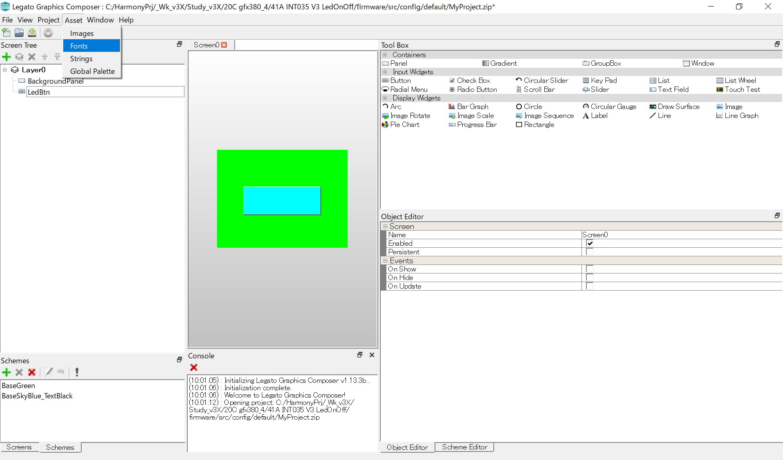The width and height of the screenshot is (783, 460).
Task: Click the save project toolbar icon
Action: (32, 33)
